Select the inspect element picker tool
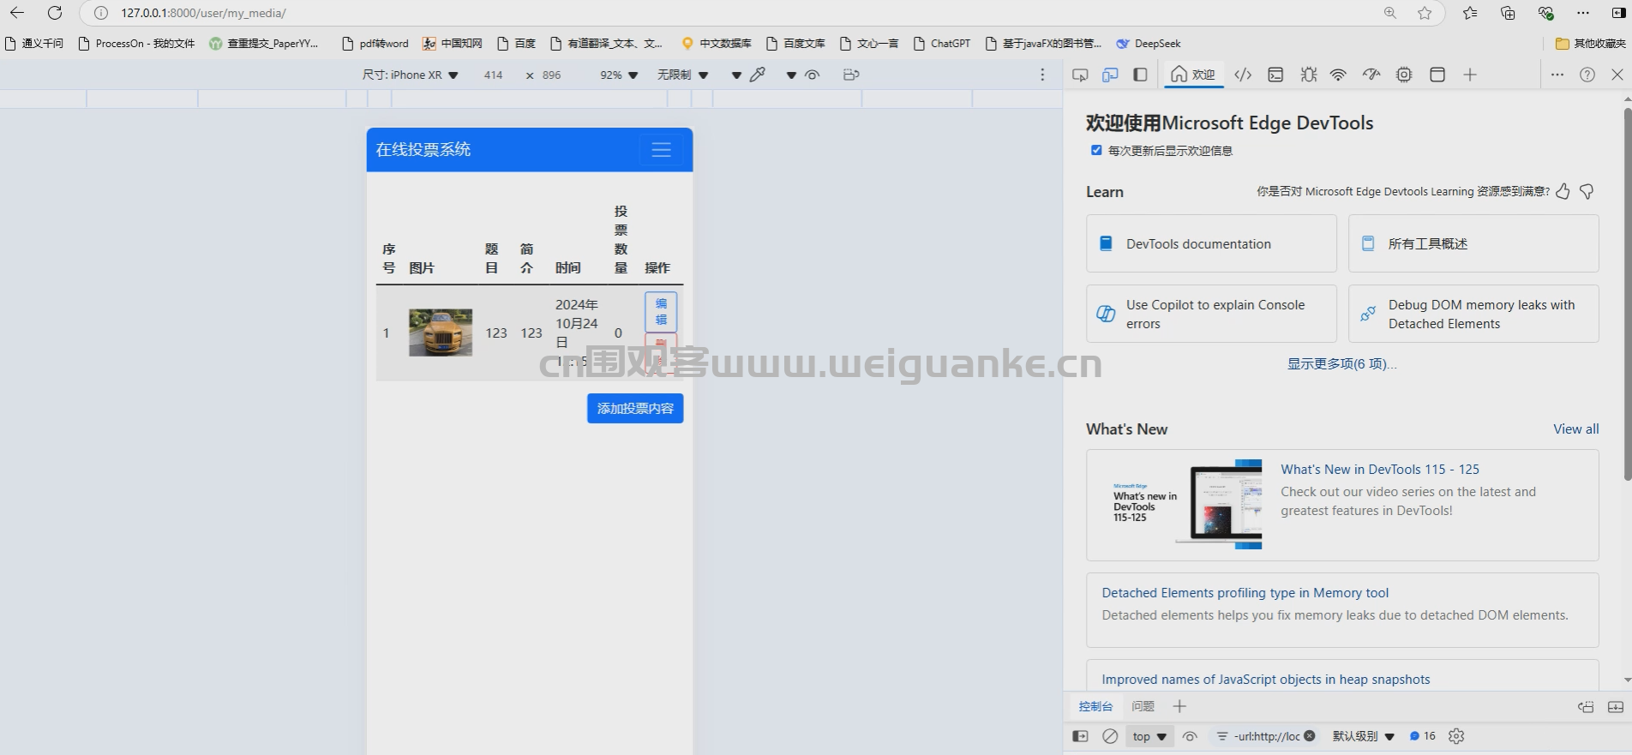The image size is (1632, 755). coord(1080,75)
